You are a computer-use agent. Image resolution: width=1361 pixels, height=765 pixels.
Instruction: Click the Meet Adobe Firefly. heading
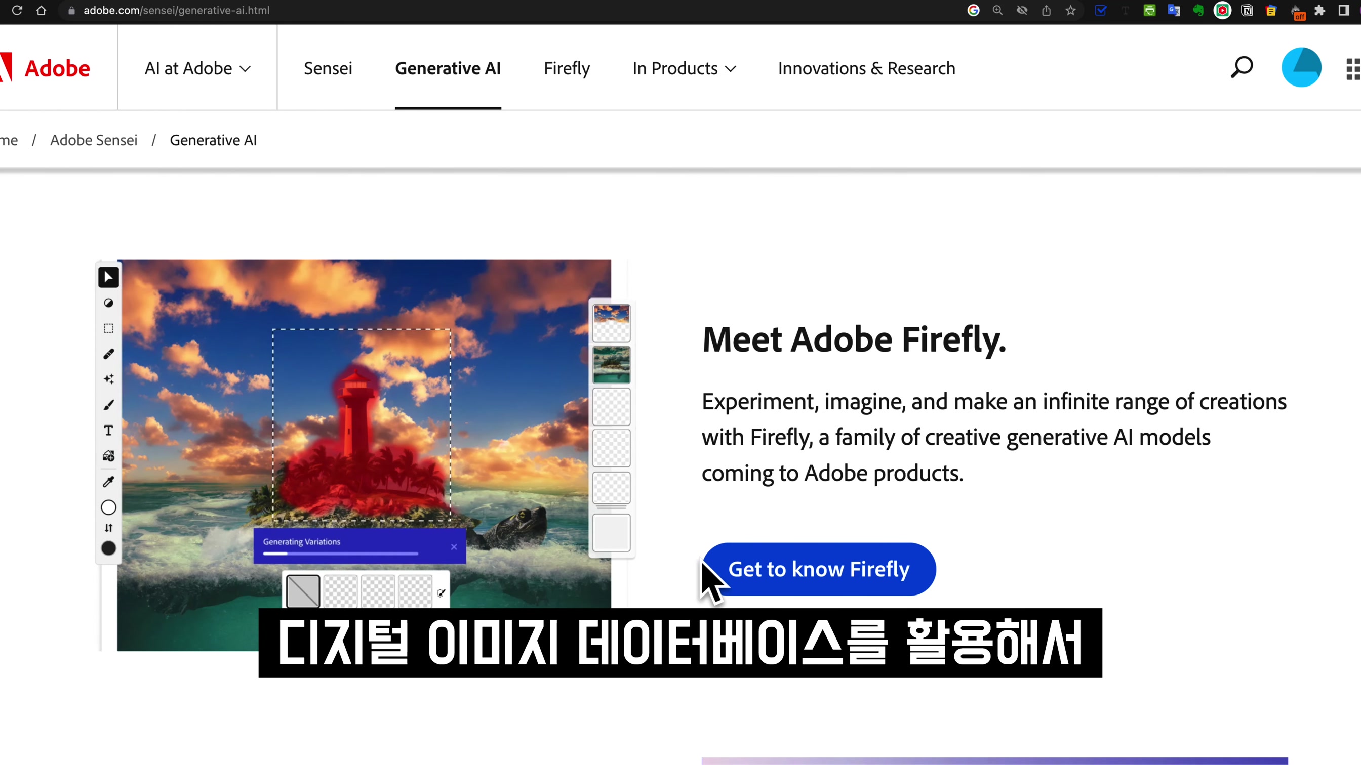(x=854, y=339)
